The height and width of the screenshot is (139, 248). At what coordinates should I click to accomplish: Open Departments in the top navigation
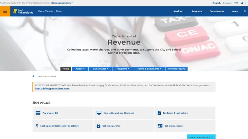tap(217, 11)
